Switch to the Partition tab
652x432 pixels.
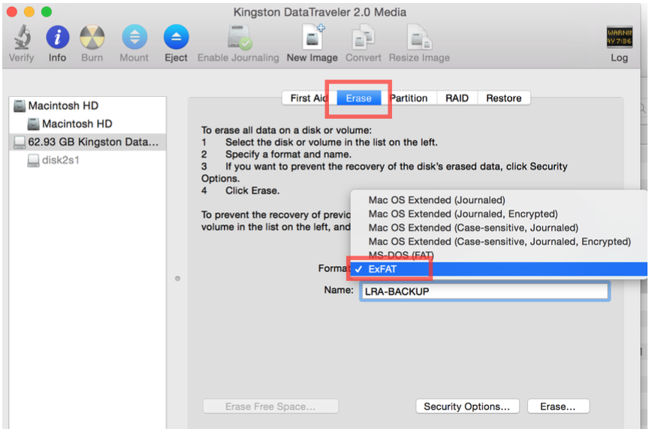click(x=409, y=98)
